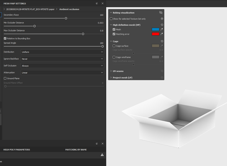
Task: Toggle Relative to Bounding Box checkbox
Action: pos(5,38)
